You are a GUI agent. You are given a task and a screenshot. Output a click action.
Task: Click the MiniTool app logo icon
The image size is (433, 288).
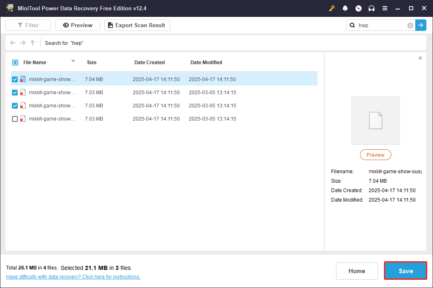click(x=10, y=8)
